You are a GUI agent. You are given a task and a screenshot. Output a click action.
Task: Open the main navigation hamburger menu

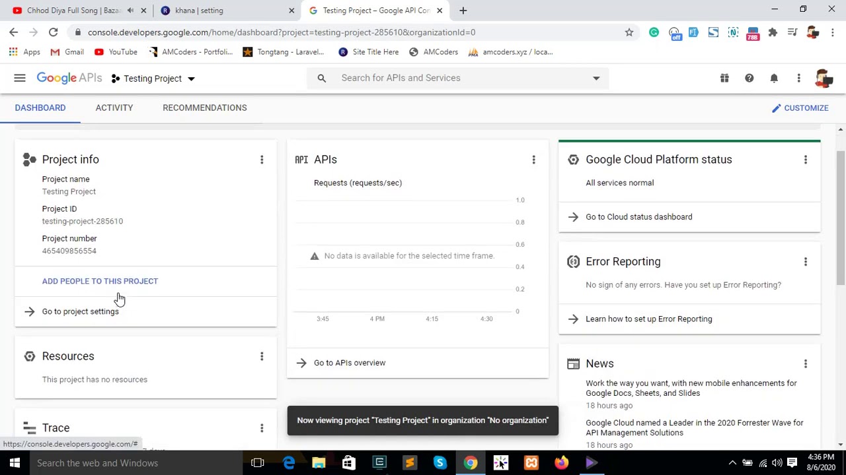20,78
